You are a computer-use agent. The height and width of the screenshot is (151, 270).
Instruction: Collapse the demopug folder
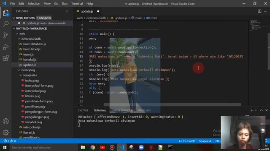click(x=19, y=70)
